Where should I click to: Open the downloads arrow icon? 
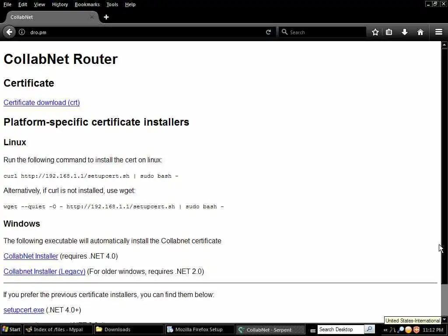[405, 32]
